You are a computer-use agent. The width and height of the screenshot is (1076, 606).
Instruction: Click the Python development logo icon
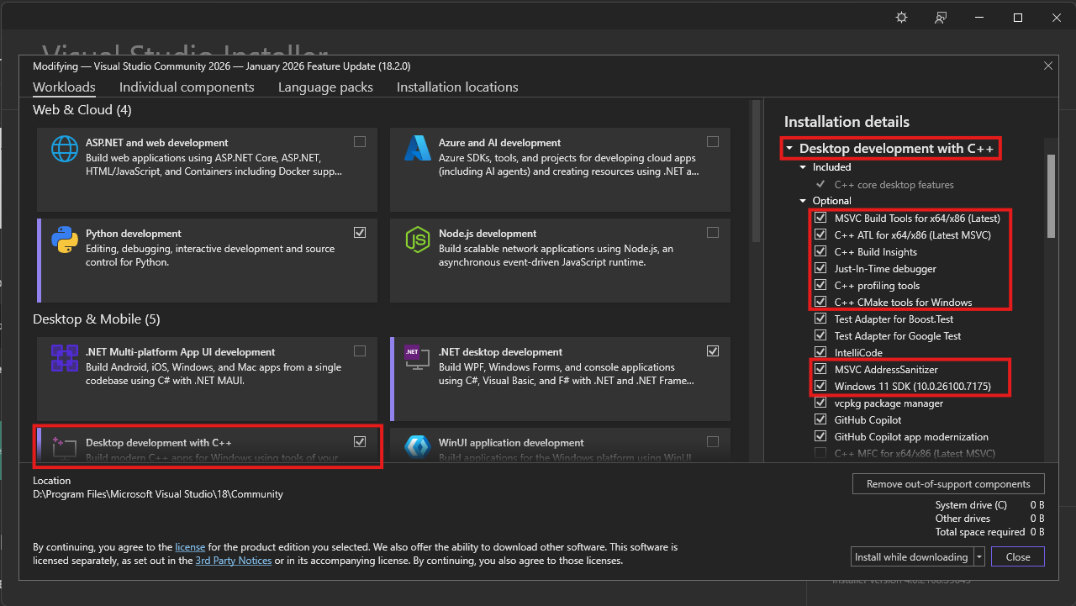(65, 240)
